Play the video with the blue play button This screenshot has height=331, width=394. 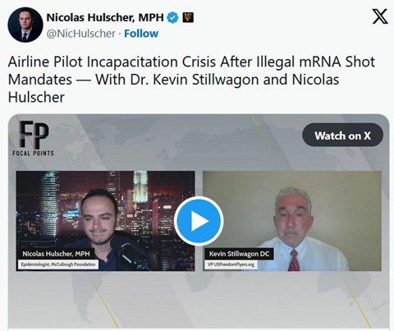point(199,221)
